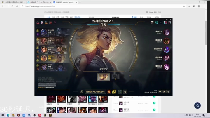Viewport: 210px width, 118px height.
Task: Click first enemy ban icon at top right
Action: pyautogui.click(x=152, y=22)
